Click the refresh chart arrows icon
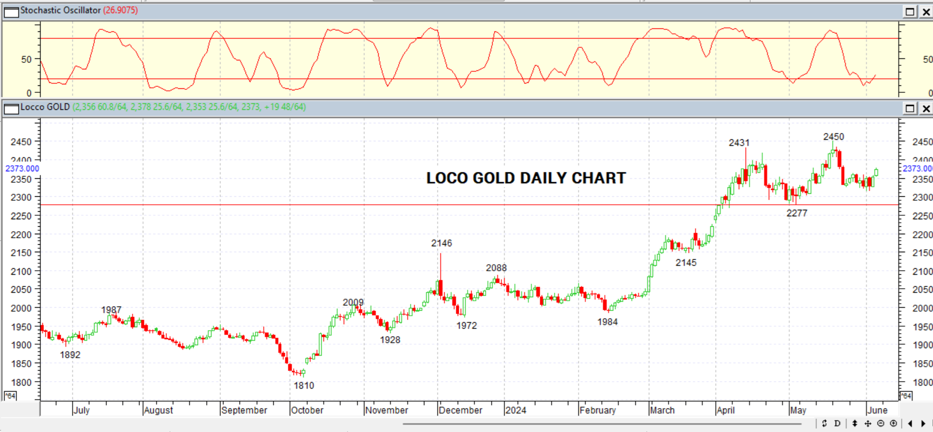Image resolution: width=933 pixels, height=432 pixels. (x=824, y=424)
